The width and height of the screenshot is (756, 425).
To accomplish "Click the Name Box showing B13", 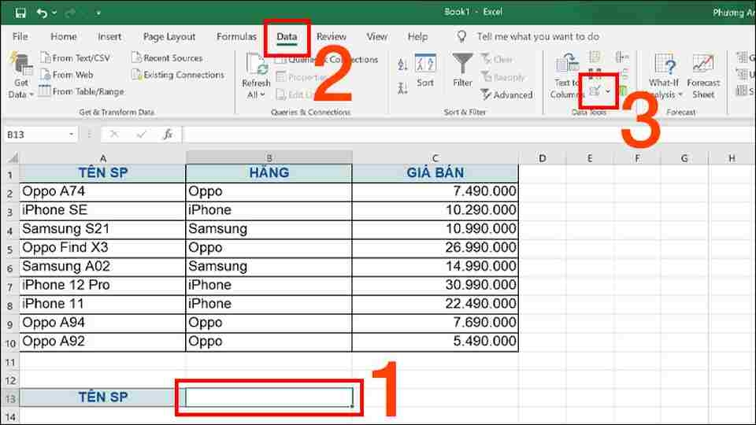I will coord(36,135).
